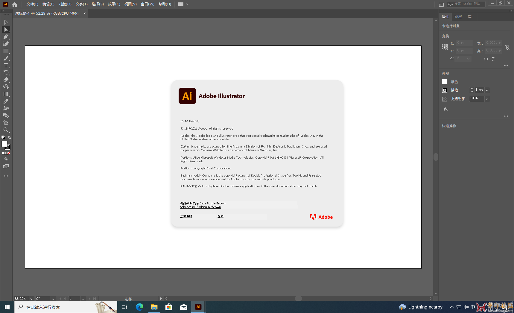Open artboard number dropdown
The width and height of the screenshot is (514, 313).
tap(83, 299)
